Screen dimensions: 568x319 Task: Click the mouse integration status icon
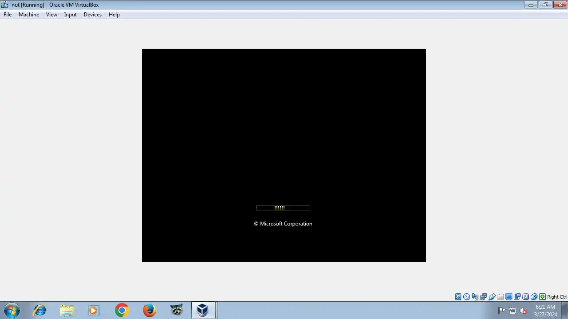click(x=534, y=297)
